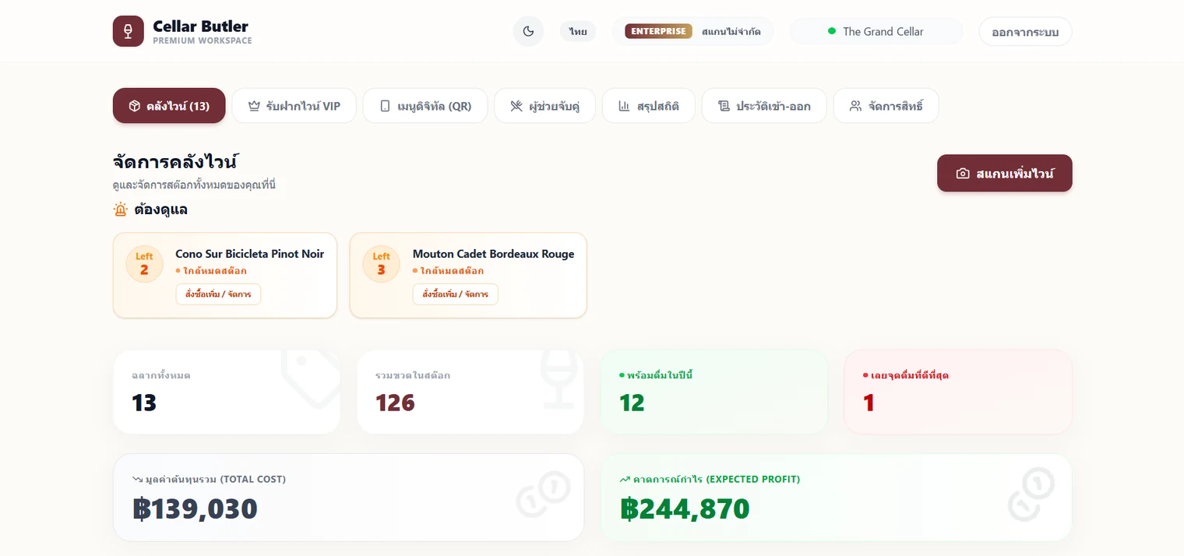The width and height of the screenshot is (1184, 556).
Task: Click the ใกล้หมดสต็อก status under Cono Sur
Action: 211,271
